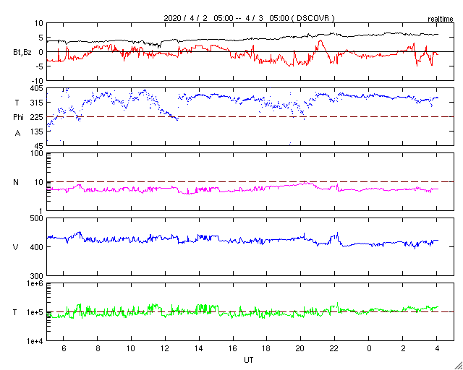Image resolution: width=463 pixels, height=370 pixels.
Task: Click the 'realtime' label
Action: 441,20
